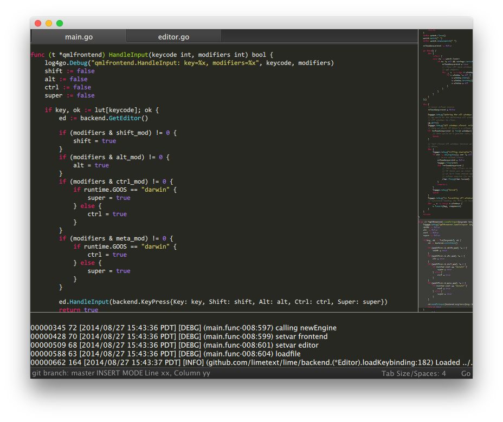Click the highlighted viewport region in minimap
This screenshot has width=503, height=422.
[x=445, y=264]
